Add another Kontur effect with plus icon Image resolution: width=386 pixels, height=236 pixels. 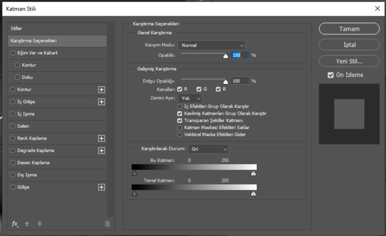click(x=101, y=90)
